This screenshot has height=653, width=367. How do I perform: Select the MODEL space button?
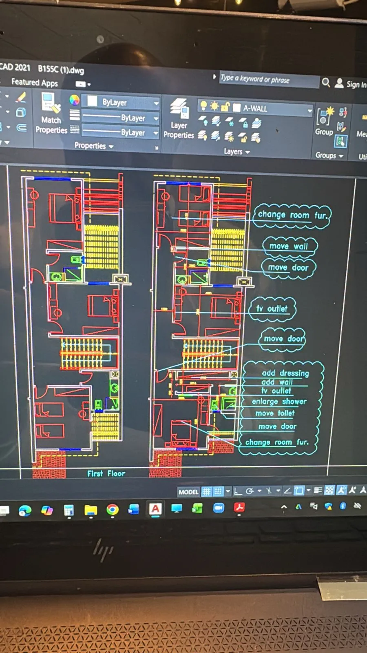188,492
